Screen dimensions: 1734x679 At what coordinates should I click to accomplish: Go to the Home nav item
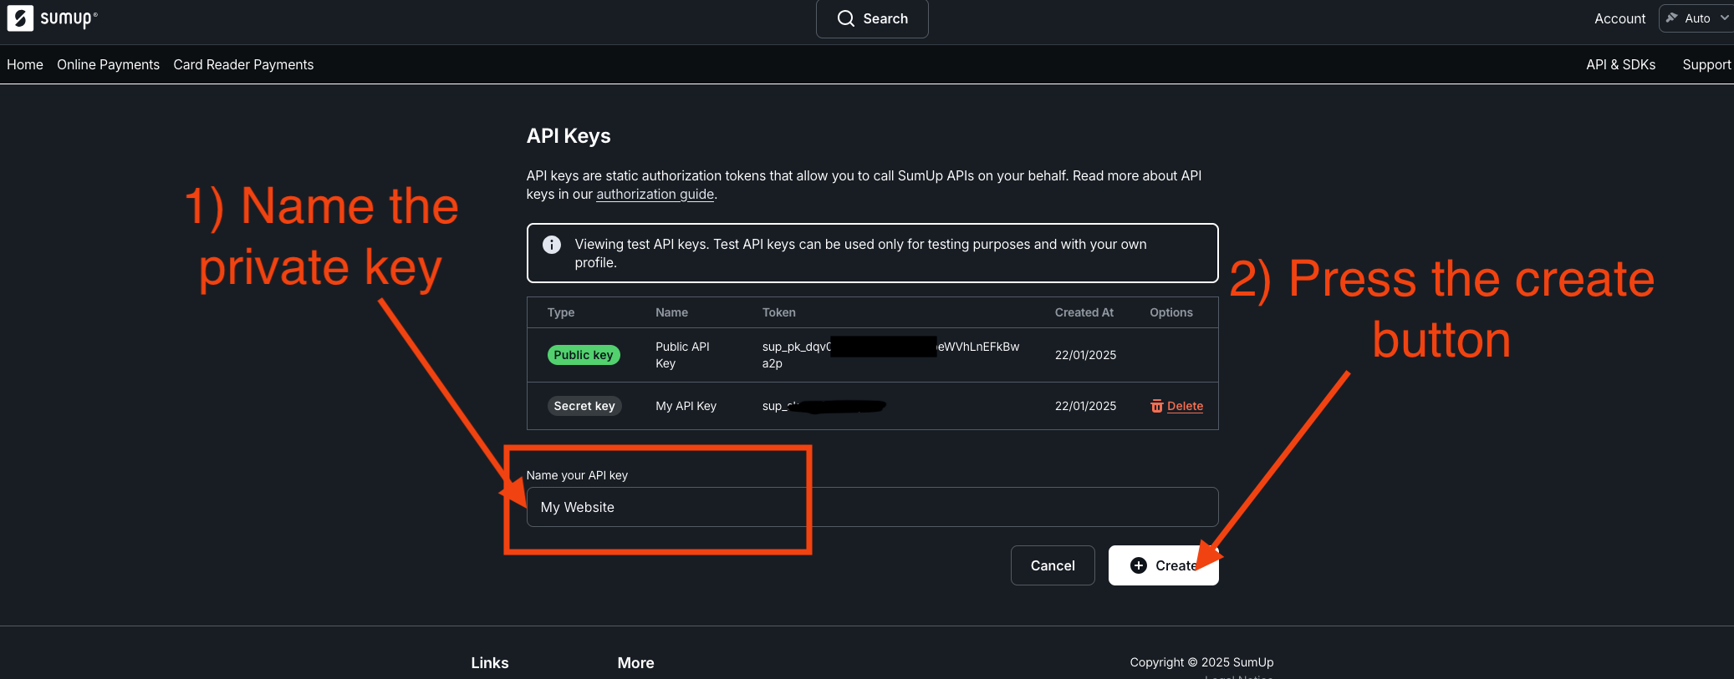click(x=25, y=64)
